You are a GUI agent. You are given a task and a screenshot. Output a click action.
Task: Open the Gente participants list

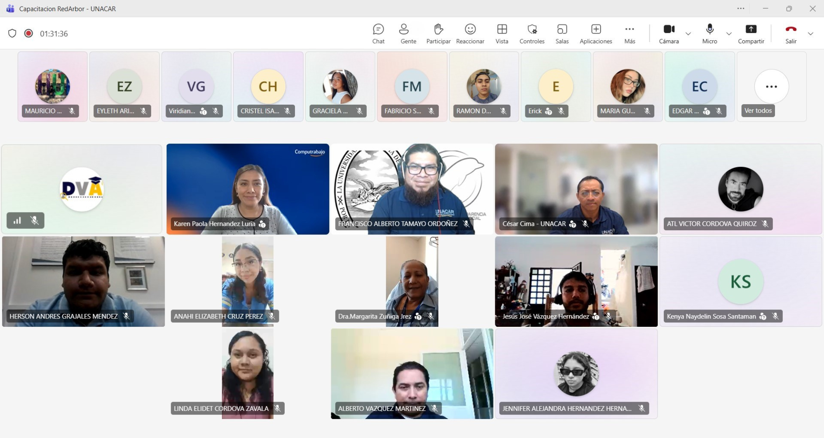(408, 33)
